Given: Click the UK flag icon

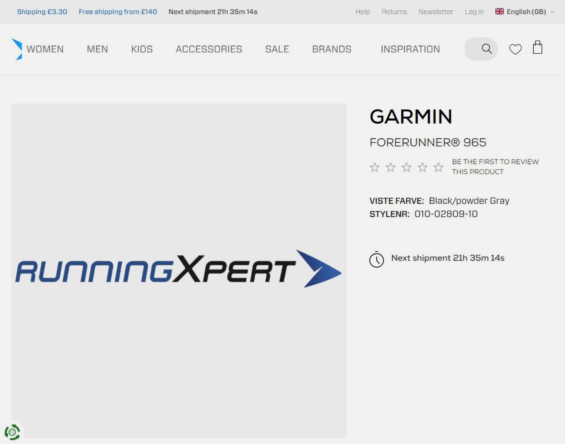Looking at the screenshot, I should (x=499, y=11).
